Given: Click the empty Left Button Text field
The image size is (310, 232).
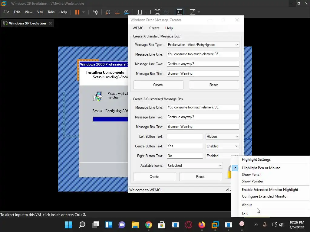Looking at the screenshot, I should pos(185,136).
